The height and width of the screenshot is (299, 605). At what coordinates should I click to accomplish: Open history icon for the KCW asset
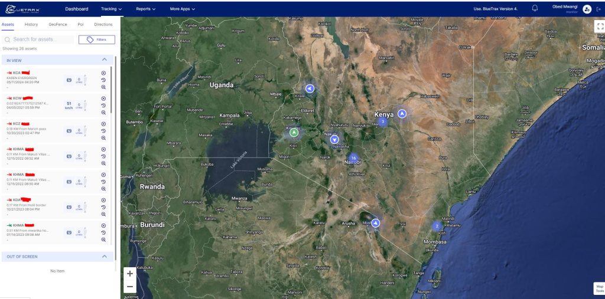pos(103,106)
